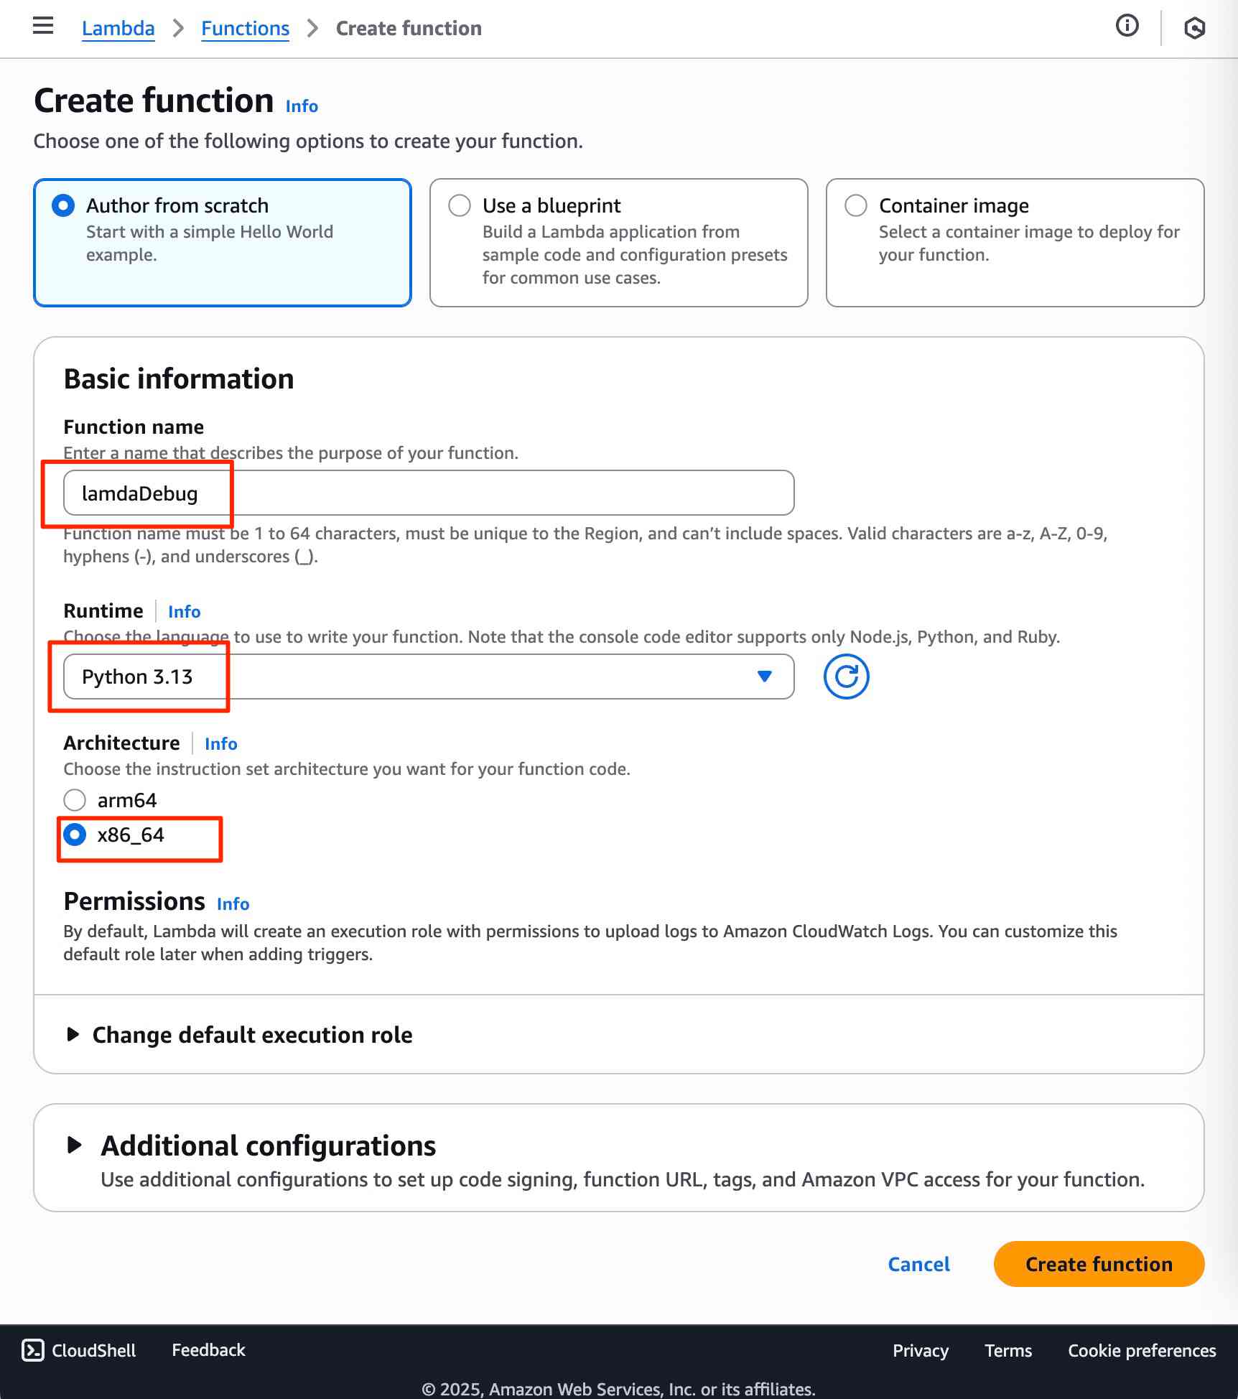Click the Function name input field
The width and height of the screenshot is (1238, 1399).
(x=428, y=493)
